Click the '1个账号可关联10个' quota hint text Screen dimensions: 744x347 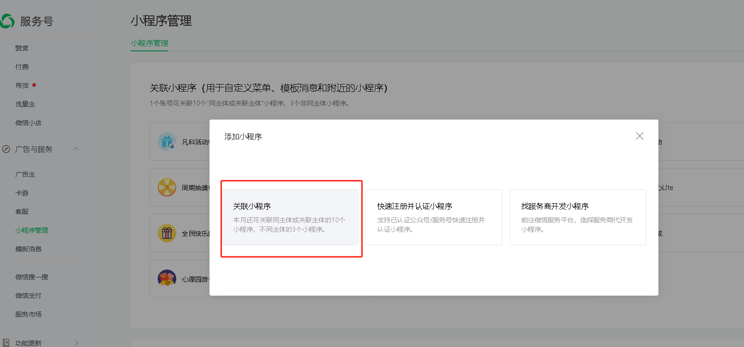point(249,103)
